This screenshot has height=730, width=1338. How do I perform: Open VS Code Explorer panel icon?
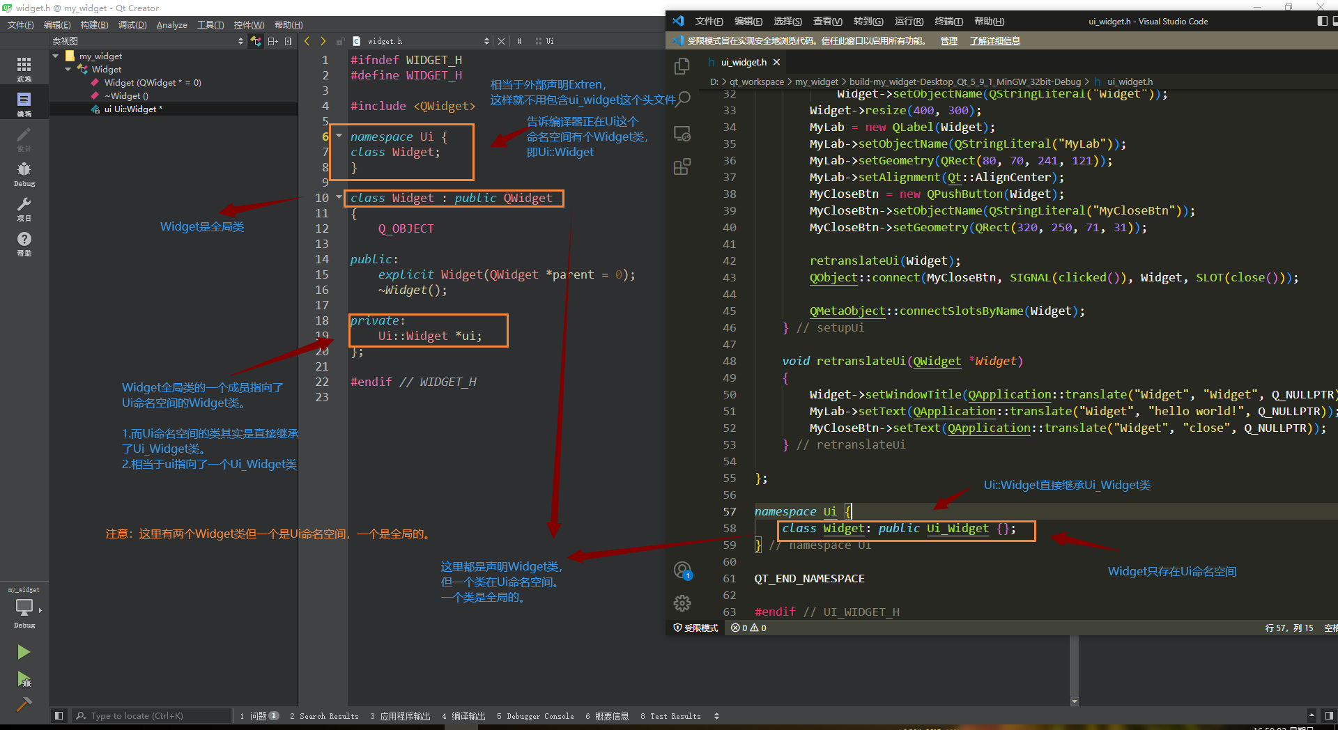click(x=682, y=66)
